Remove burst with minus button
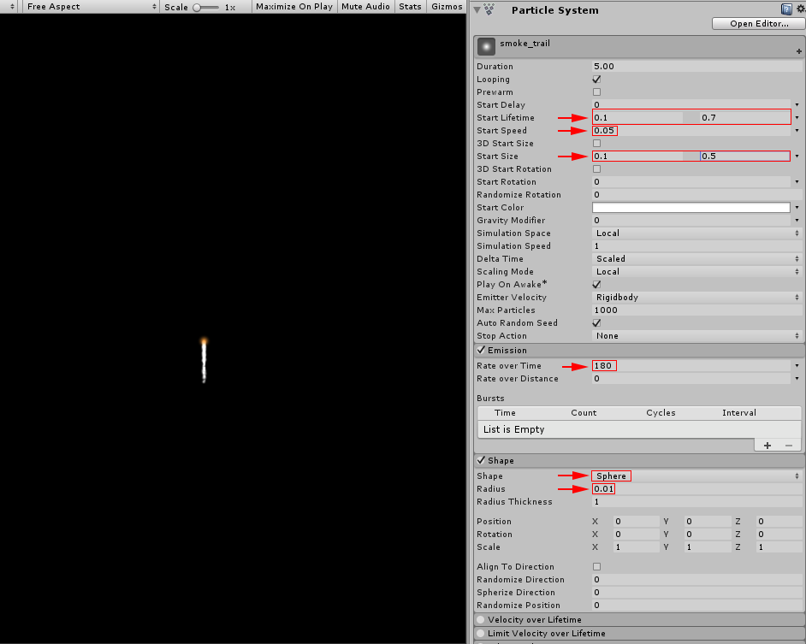The height and width of the screenshot is (644, 806). coord(789,445)
